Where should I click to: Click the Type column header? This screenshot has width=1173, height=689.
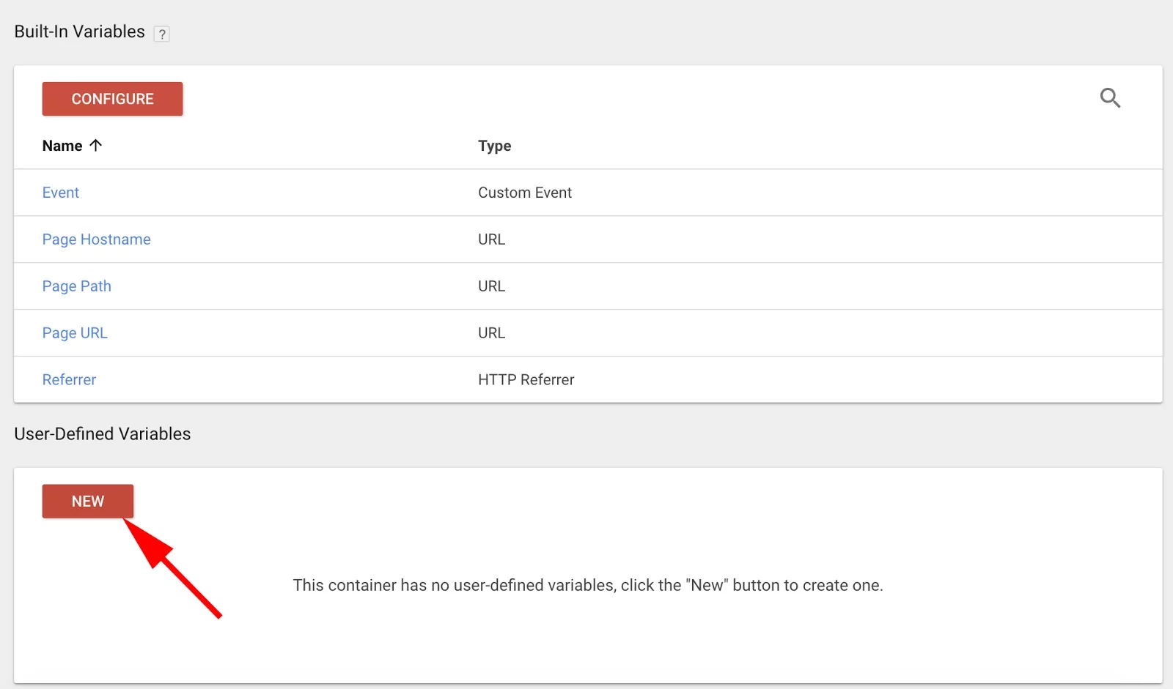pyautogui.click(x=495, y=146)
